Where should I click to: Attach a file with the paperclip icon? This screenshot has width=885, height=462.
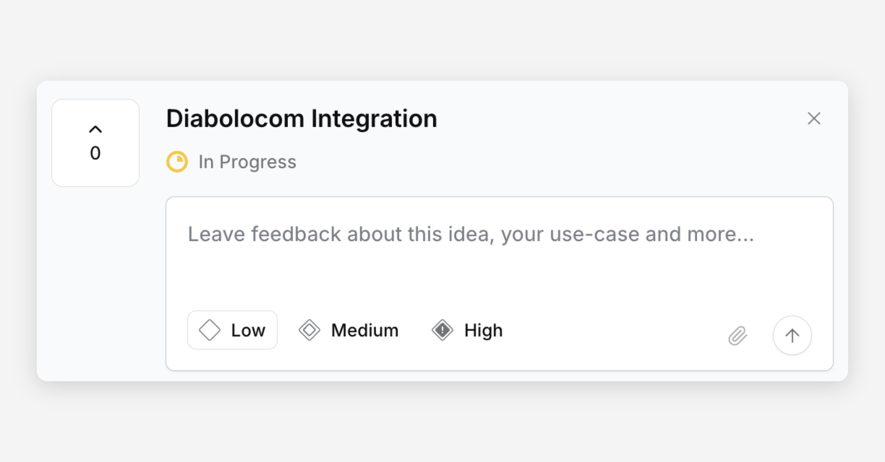point(737,336)
